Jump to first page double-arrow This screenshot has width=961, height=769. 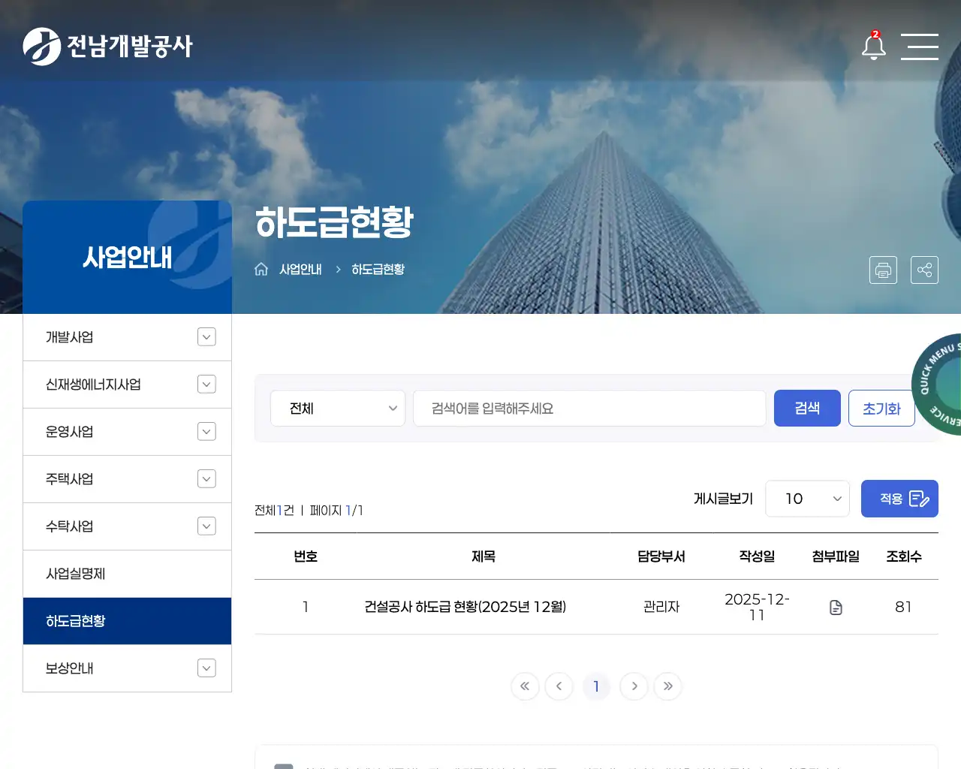tap(525, 686)
